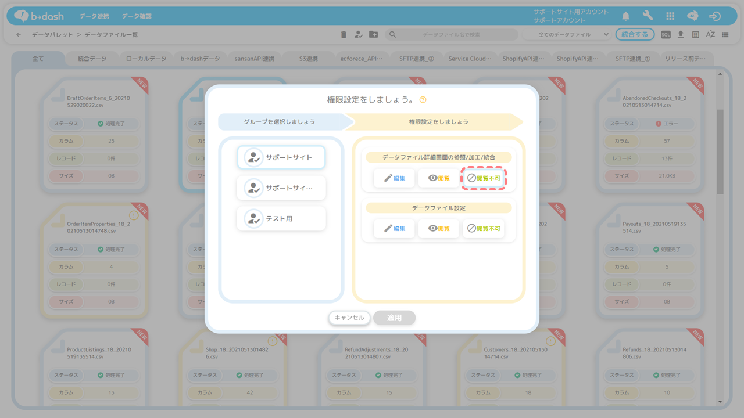Switch to the リリース前テ… tab
Screen dimensions: 744x418
click(686, 59)
